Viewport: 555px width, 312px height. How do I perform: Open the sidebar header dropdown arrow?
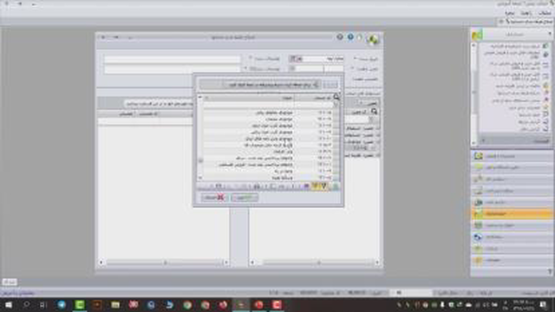550,34
